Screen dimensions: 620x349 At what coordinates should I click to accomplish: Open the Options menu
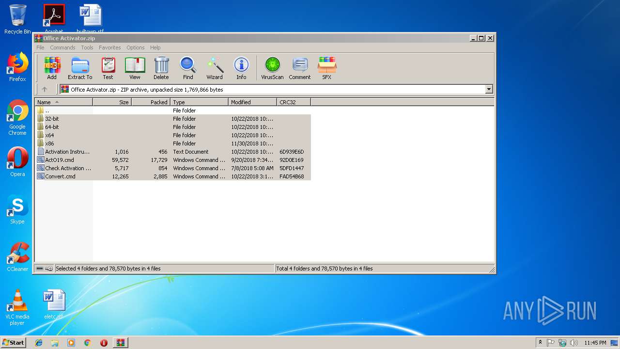click(x=136, y=48)
